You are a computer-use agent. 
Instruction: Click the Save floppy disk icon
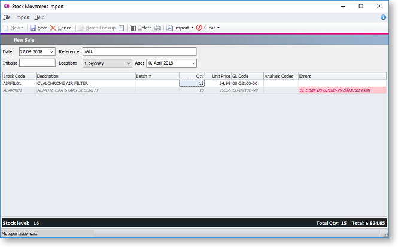[33, 28]
